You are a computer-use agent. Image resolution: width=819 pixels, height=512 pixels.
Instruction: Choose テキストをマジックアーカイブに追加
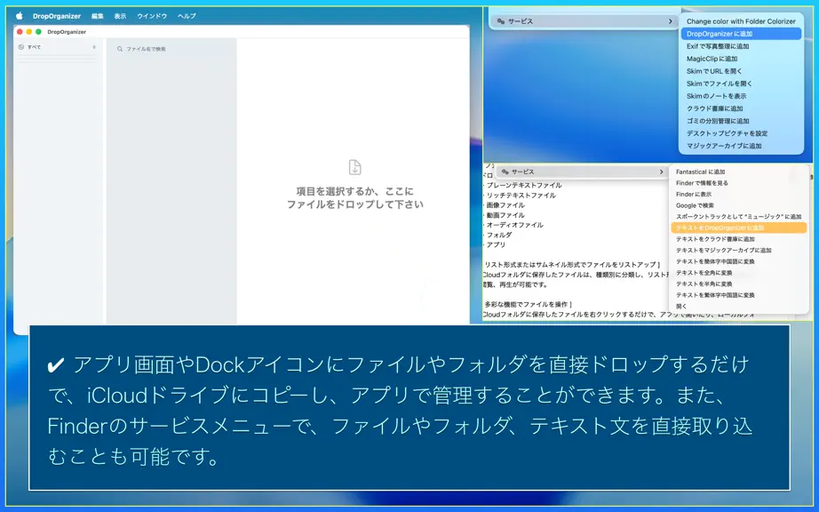[738, 251]
